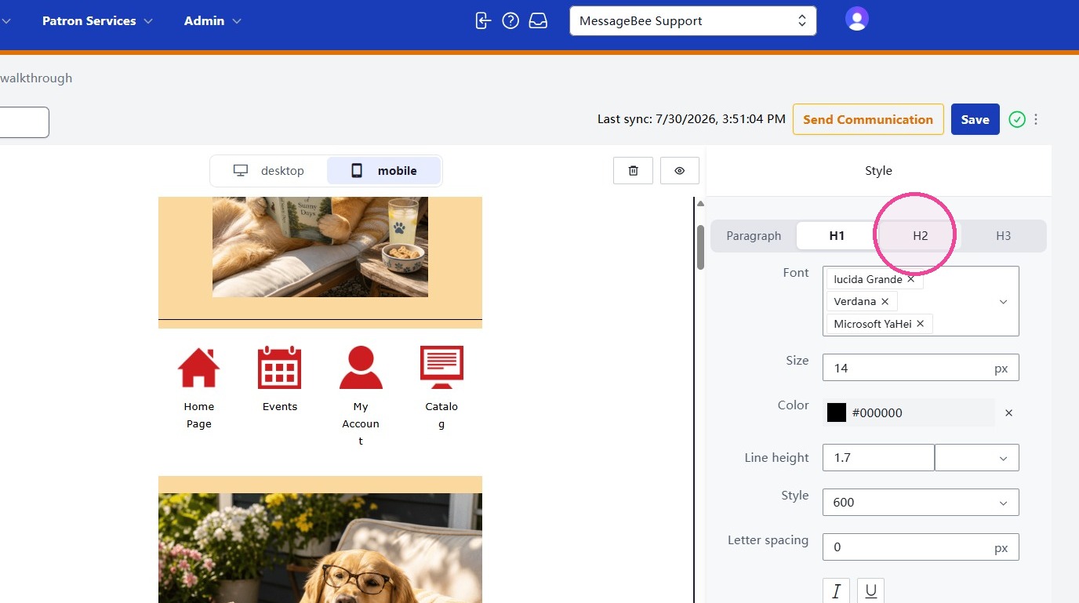This screenshot has width=1079, height=603.
Task: Select the H3 tab
Action: click(1003, 236)
